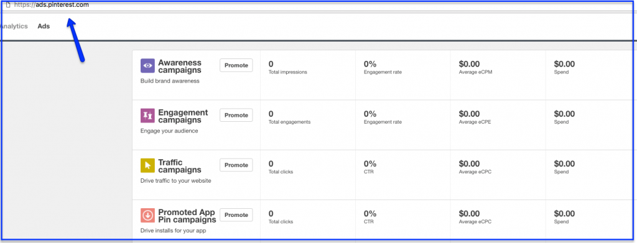
Task: Click the page icon in the address bar
Action: 7,5
